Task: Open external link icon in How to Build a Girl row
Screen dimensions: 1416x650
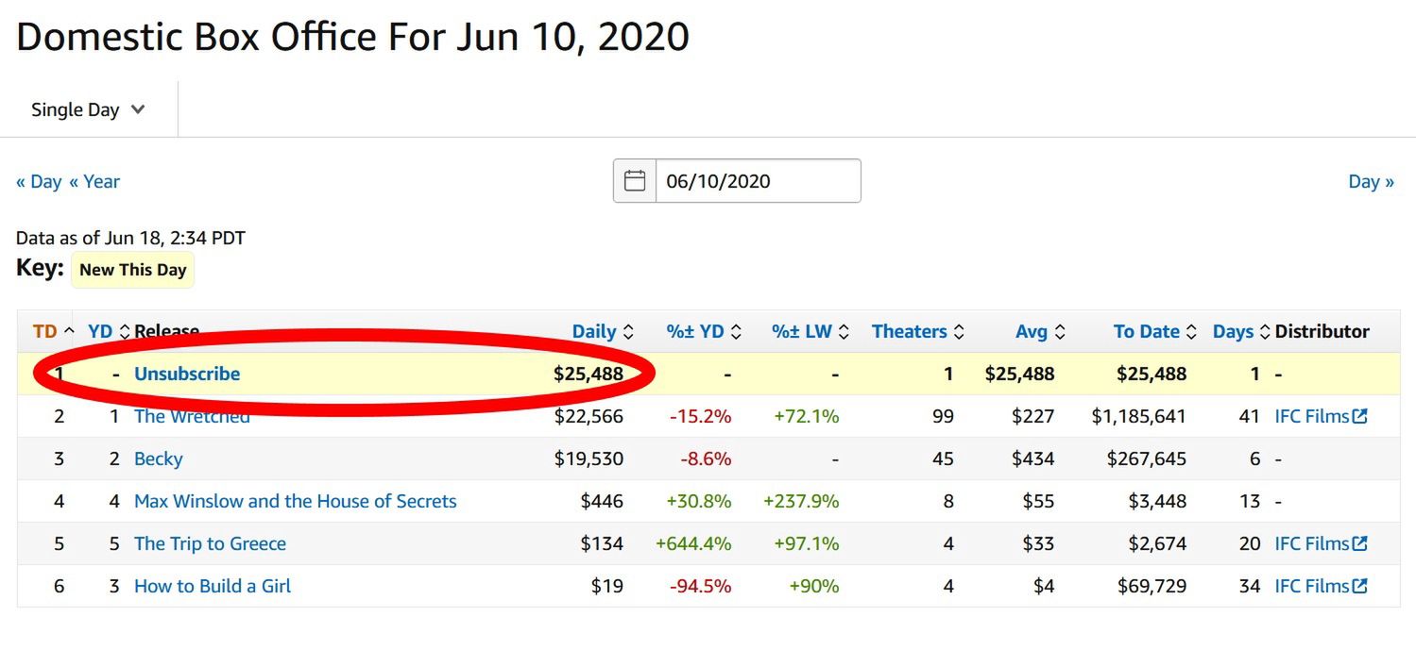Action: point(1360,586)
